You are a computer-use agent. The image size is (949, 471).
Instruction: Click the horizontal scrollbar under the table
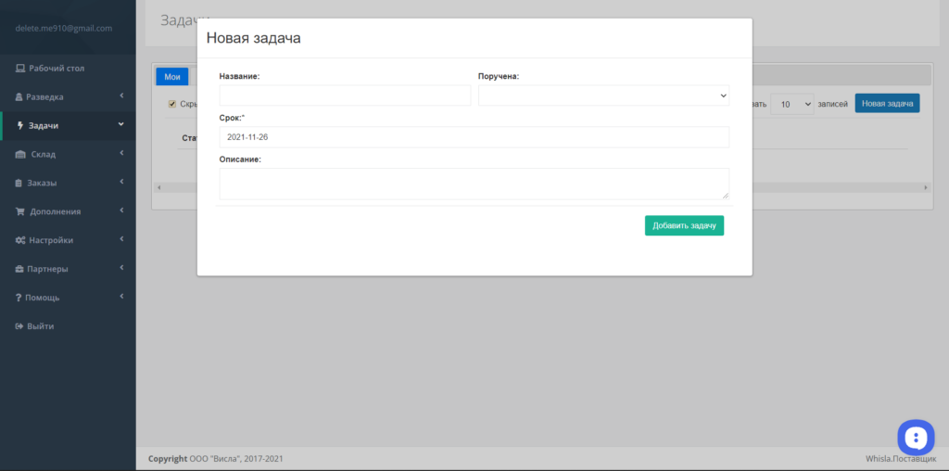542,187
